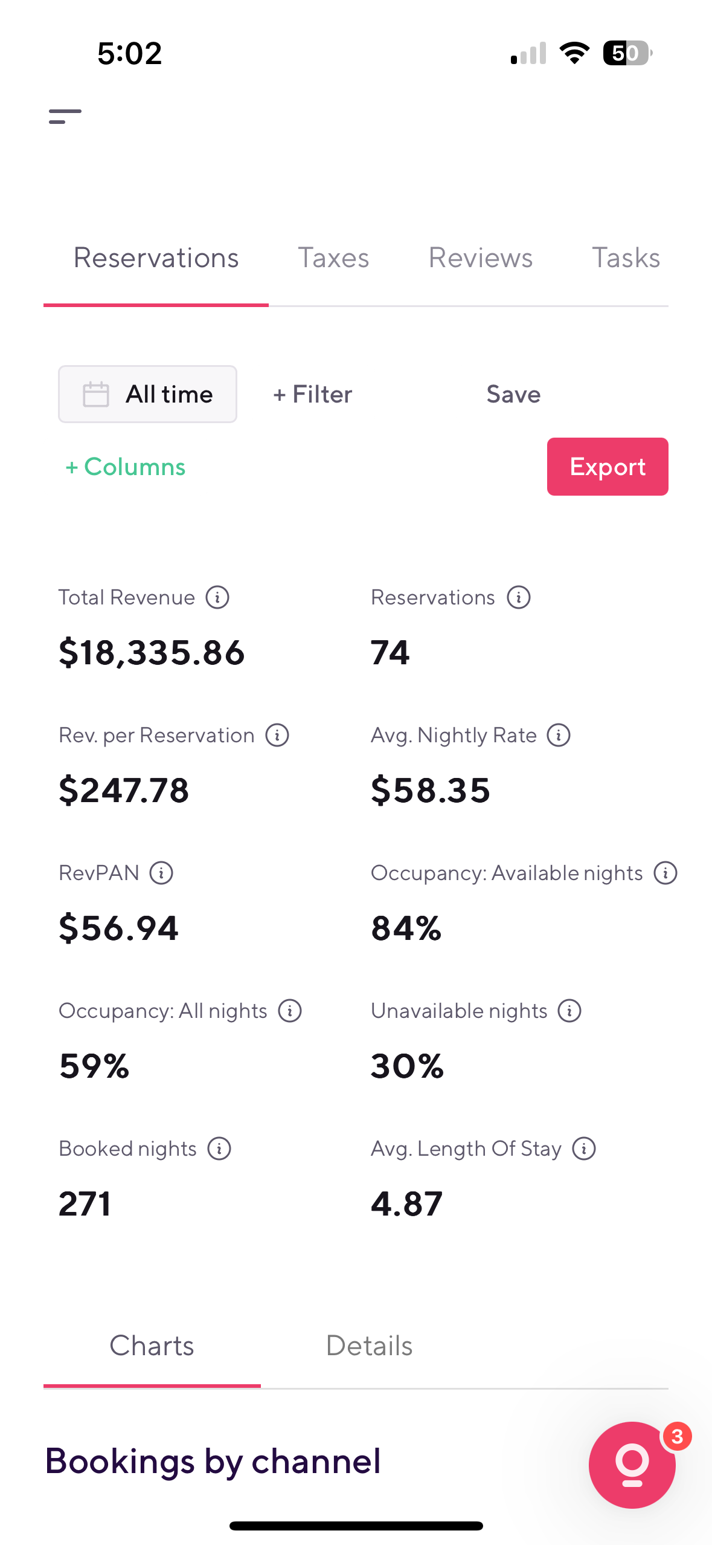Select the Details tab
Image resolution: width=712 pixels, height=1545 pixels.
pos(369,1346)
